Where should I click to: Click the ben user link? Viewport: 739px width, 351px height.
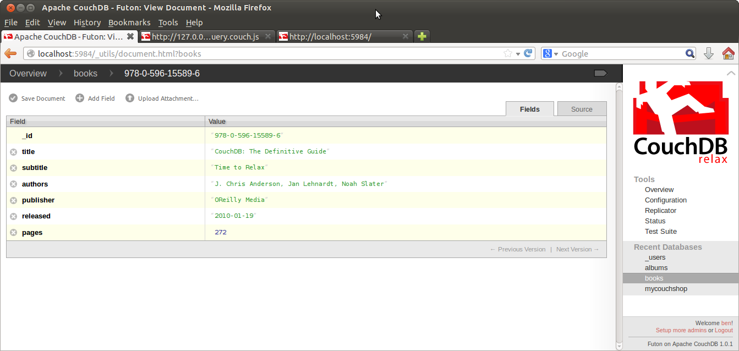726,323
